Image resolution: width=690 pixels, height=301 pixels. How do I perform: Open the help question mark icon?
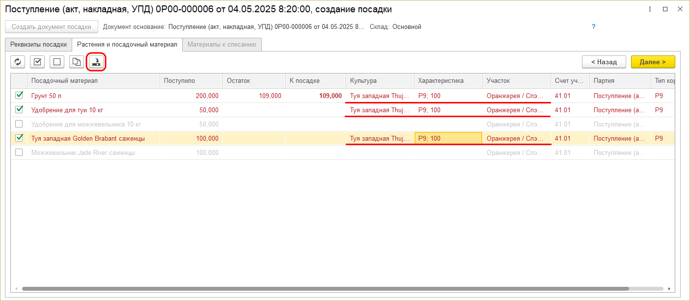coord(594,26)
